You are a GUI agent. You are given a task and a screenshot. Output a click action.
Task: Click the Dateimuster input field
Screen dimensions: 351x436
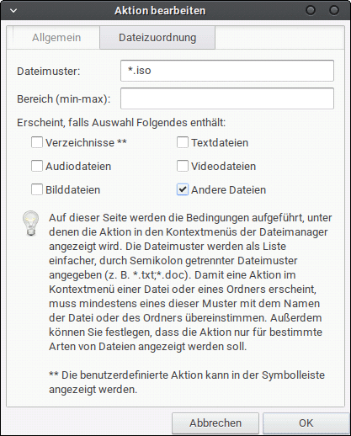click(227, 71)
